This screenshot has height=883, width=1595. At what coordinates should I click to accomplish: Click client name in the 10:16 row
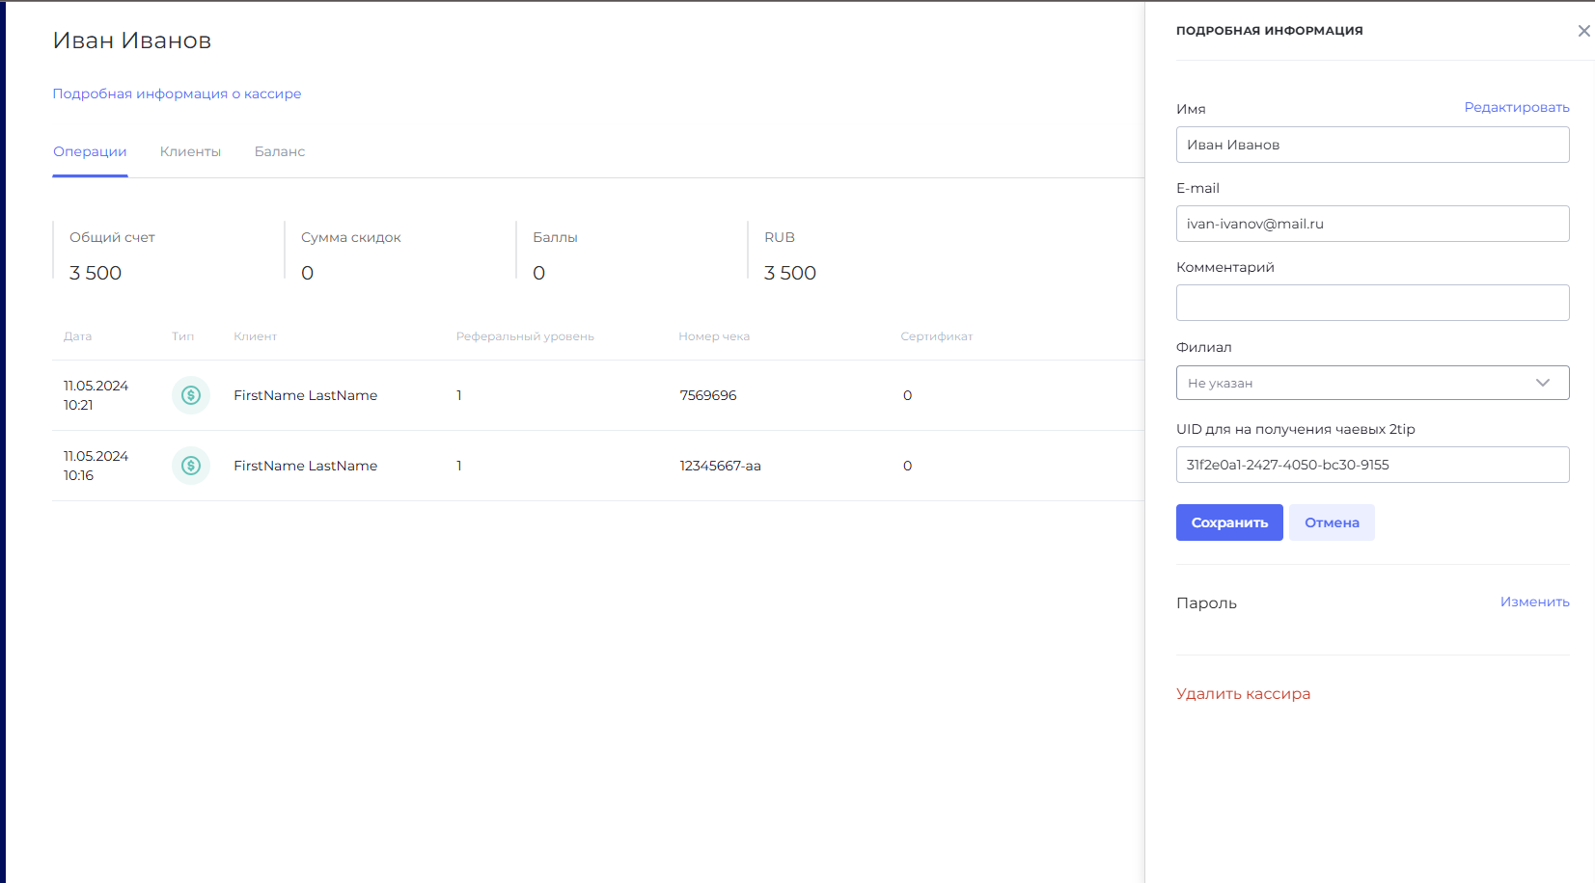[305, 466]
